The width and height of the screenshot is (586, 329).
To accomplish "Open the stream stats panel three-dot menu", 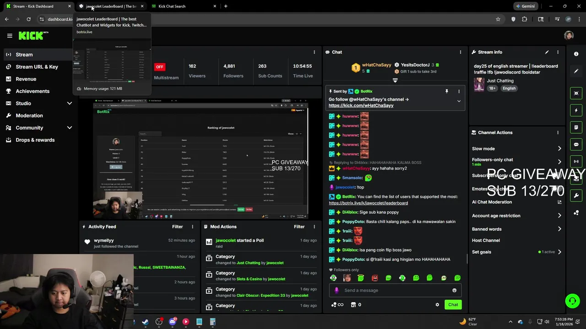I will [x=314, y=52].
